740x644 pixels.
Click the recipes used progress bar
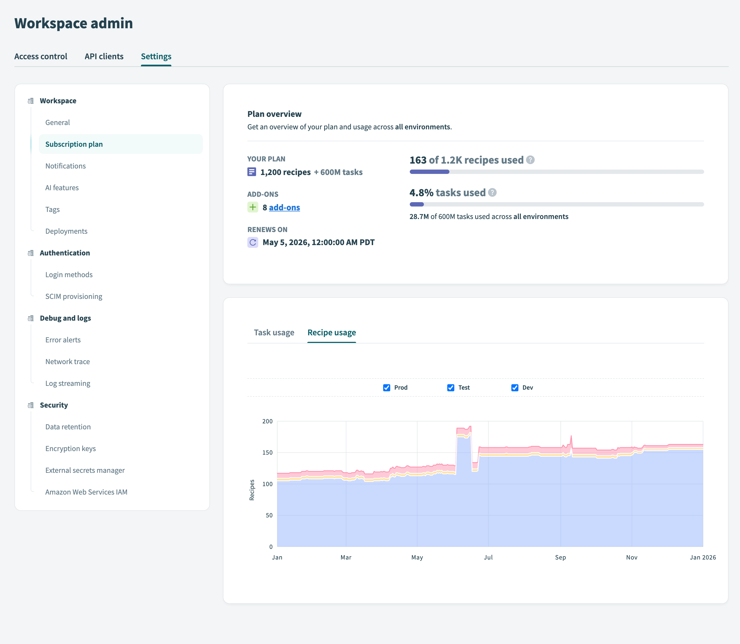[x=556, y=172]
